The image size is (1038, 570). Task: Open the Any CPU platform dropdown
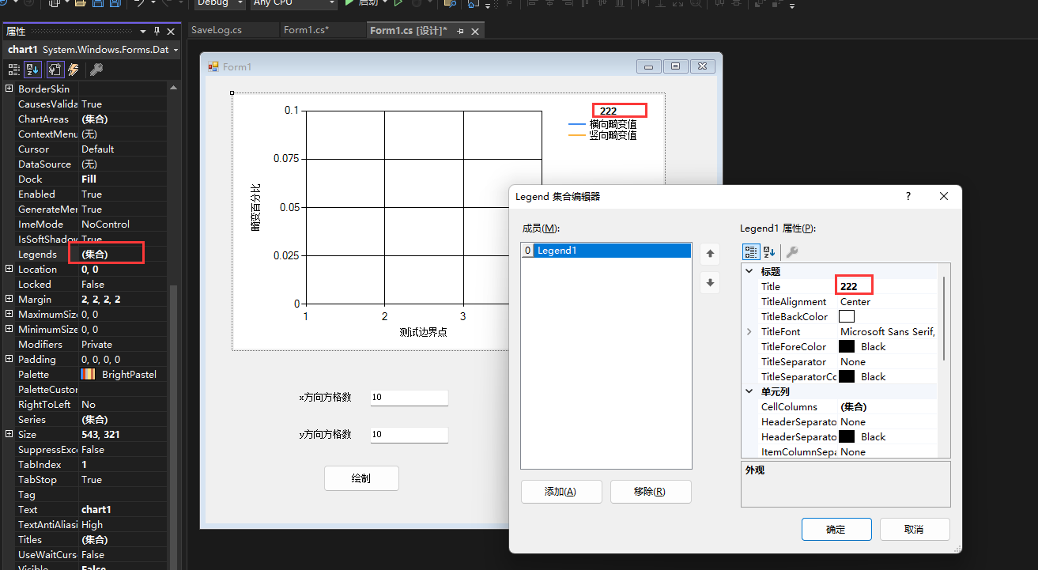pyautogui.click(x=330, y=3)
